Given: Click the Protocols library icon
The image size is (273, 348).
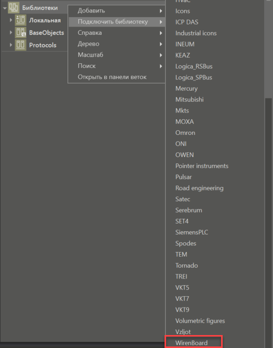Looking at the screenshot, I should 21,45.
